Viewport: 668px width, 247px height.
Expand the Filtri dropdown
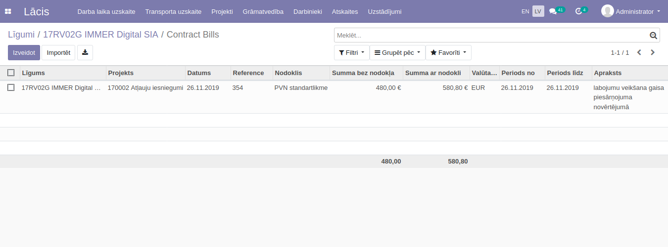coord(351,53)
